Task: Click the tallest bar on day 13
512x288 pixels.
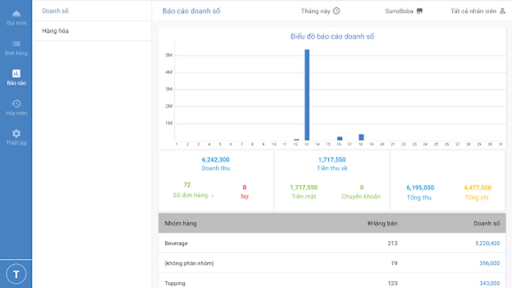Action: (307, 95)
